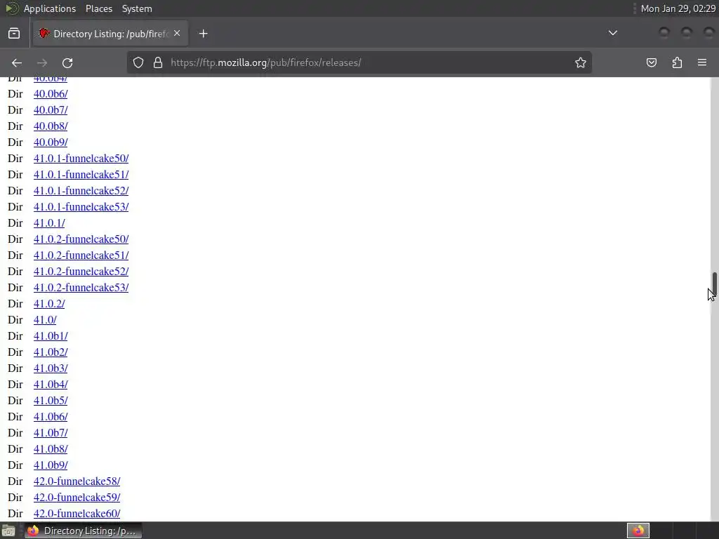Open the 41.0.1-funnelcake50/ link
719x539 pixels.
(x=81, y=159)
